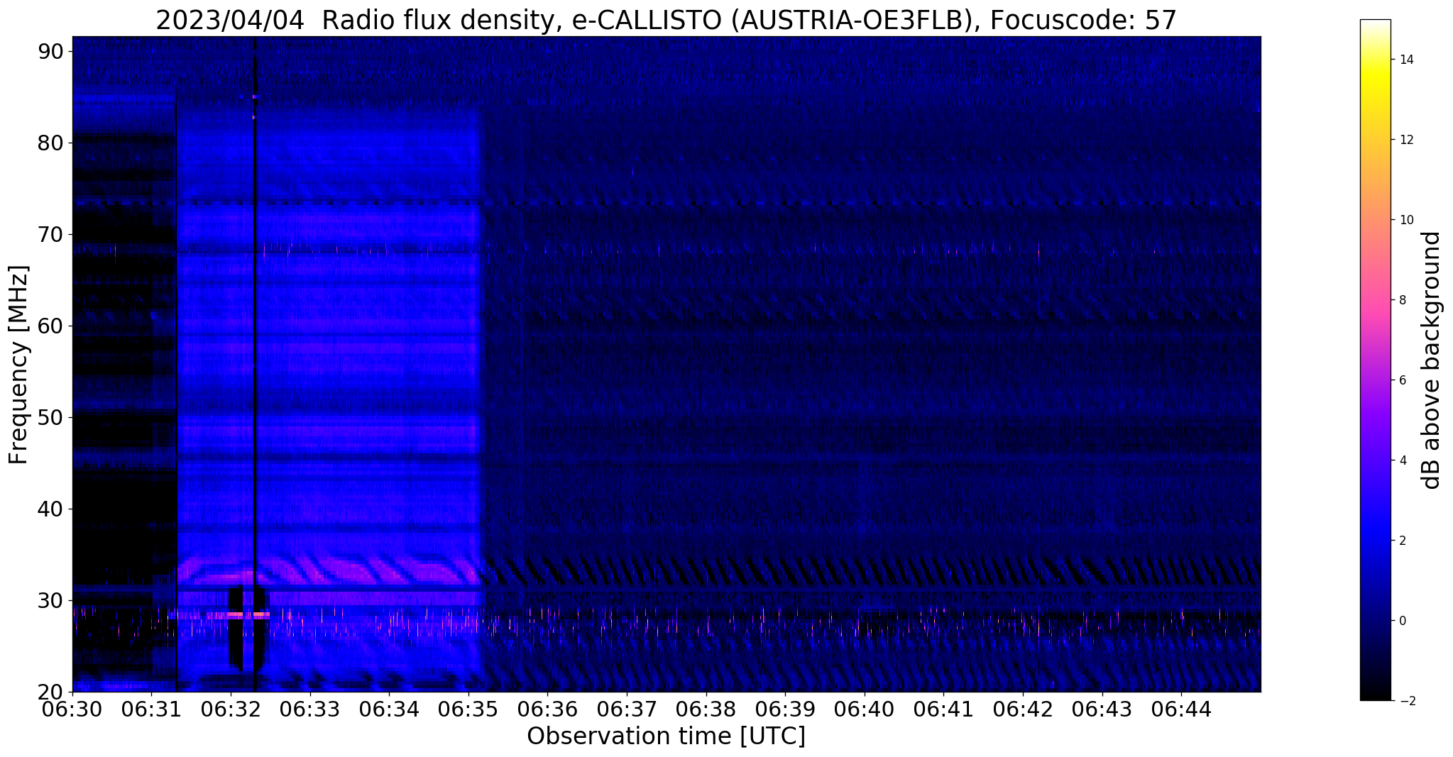
Task: Click the colorbar's -2 tick label
Action: tap(1405, 701)
